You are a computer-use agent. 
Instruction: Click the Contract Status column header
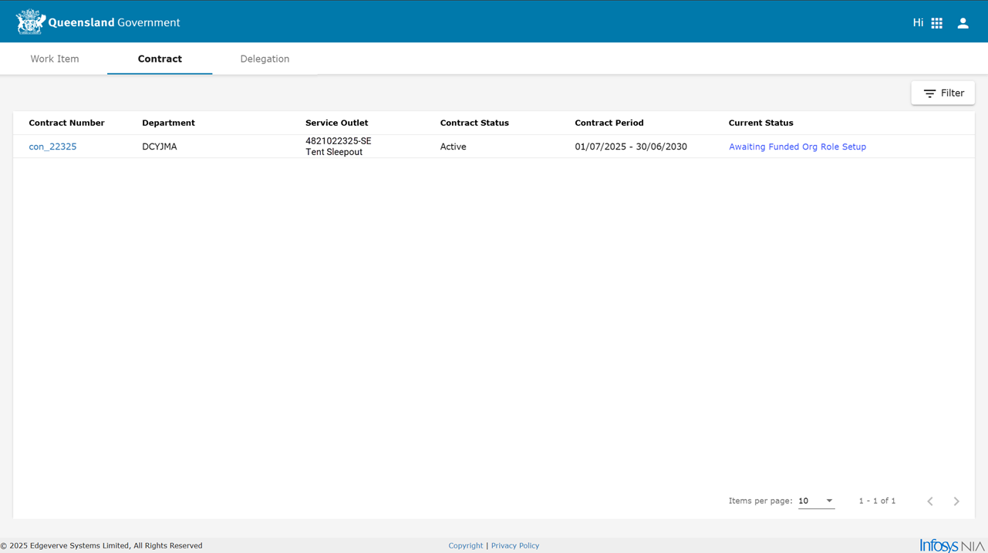click(x=474, y=123)
